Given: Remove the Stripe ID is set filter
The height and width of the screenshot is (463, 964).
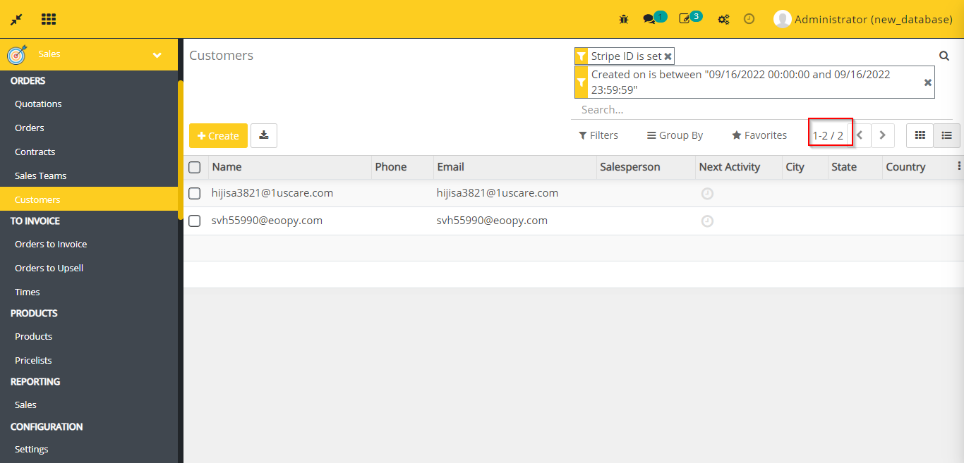Looking at the screenshot, I should (668, 56).
